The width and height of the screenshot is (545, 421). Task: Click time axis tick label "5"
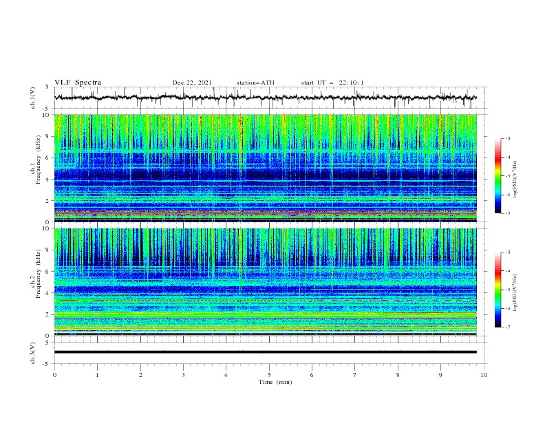[269, 375]
